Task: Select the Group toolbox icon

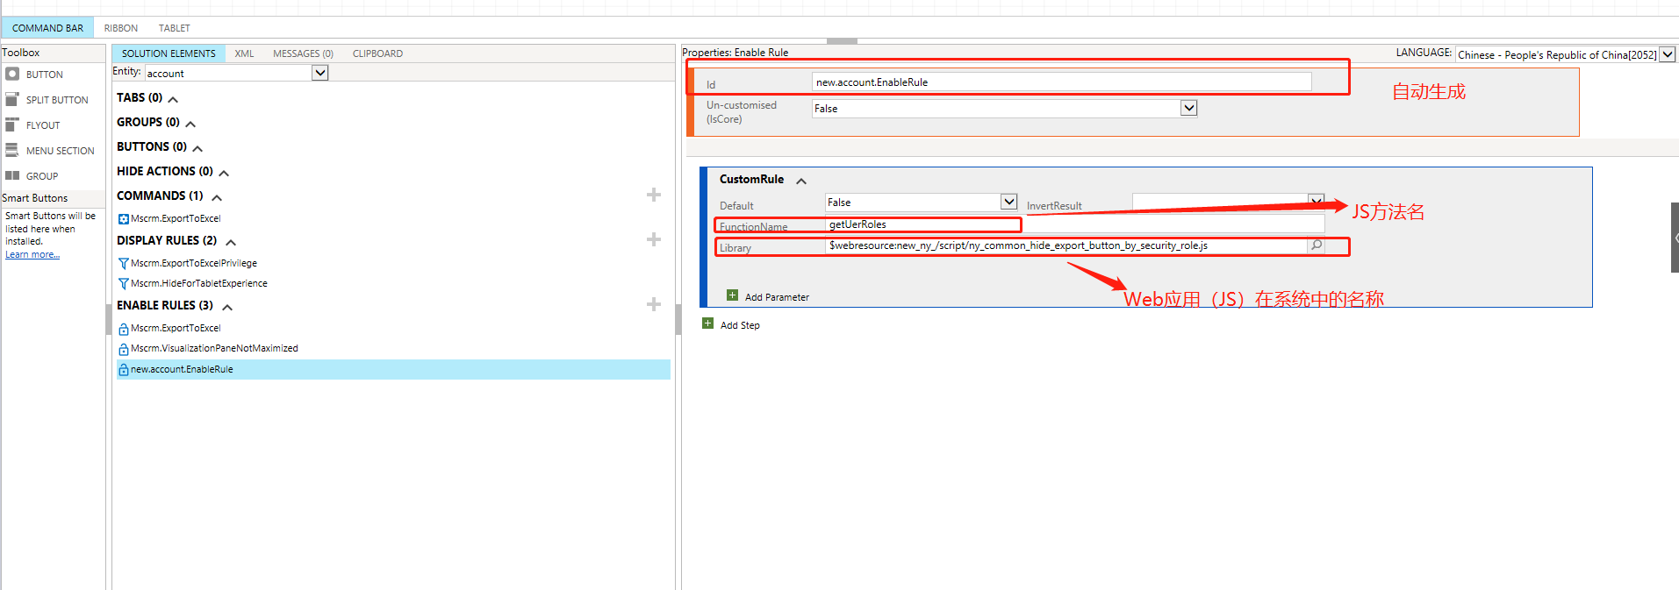Action: (12, 175)
